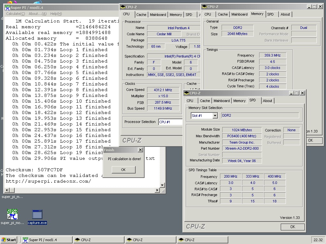Click the Checksum: 507FC7DF line in Super PI
Screen dimensions: 326x244
(34, 170)
